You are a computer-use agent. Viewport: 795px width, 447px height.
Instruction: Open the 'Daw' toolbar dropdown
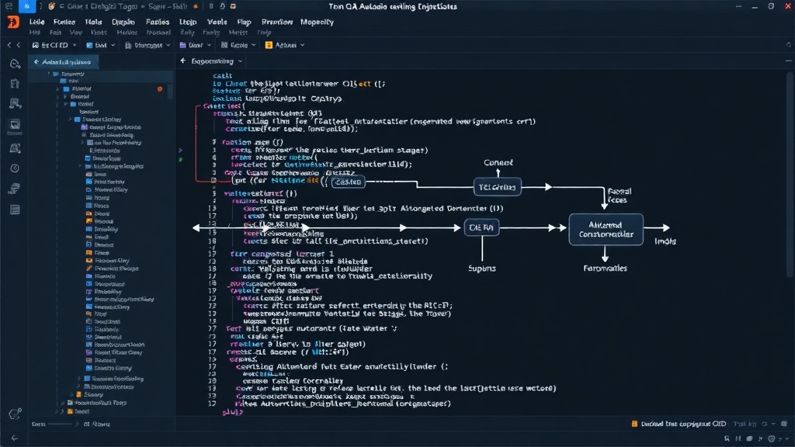(x=195, y=45)
